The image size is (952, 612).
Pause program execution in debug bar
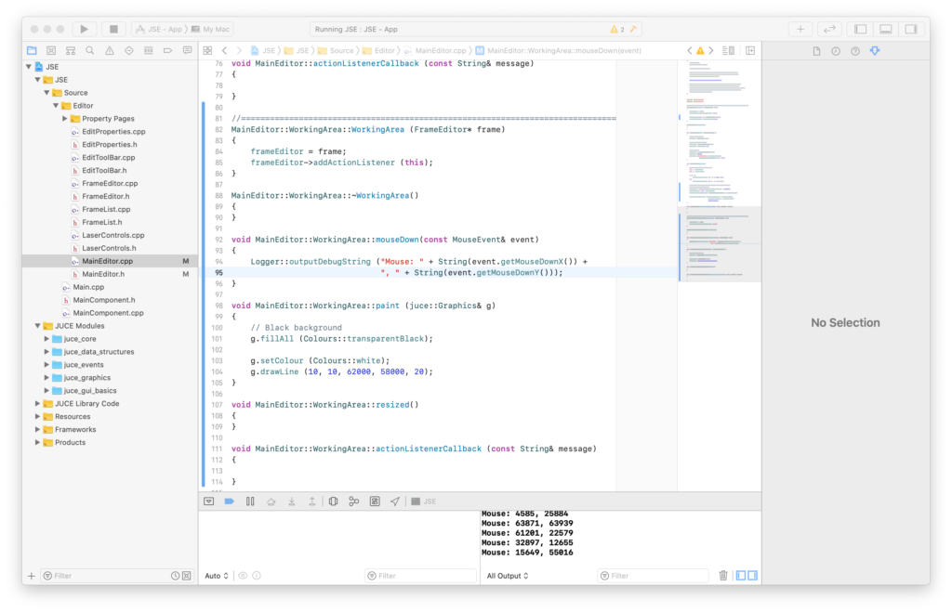point(250,501)
